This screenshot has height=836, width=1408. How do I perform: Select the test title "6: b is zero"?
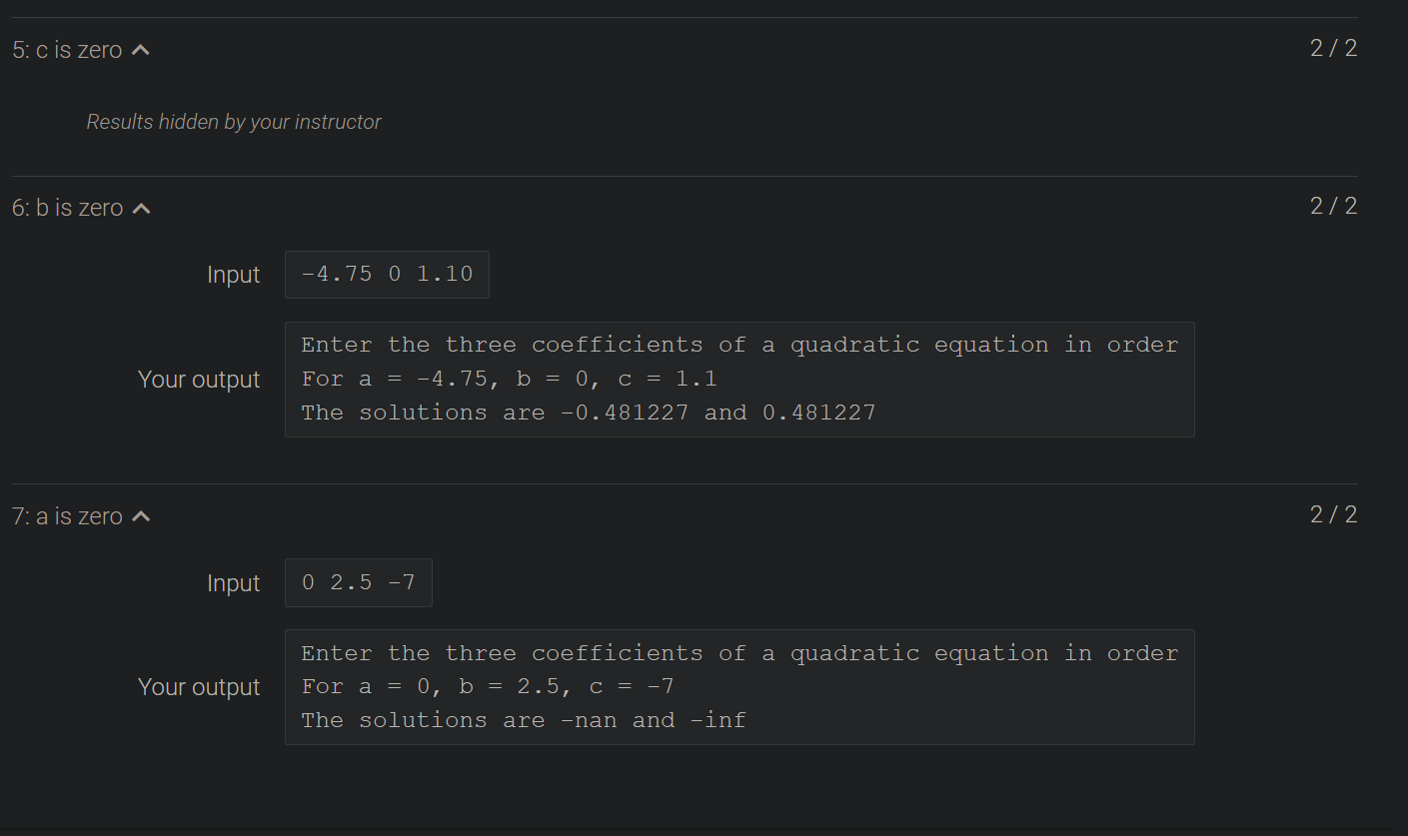(65, 207)
